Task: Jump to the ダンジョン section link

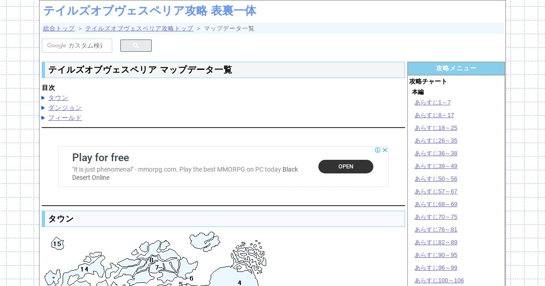Action: (x=65, y=108)
